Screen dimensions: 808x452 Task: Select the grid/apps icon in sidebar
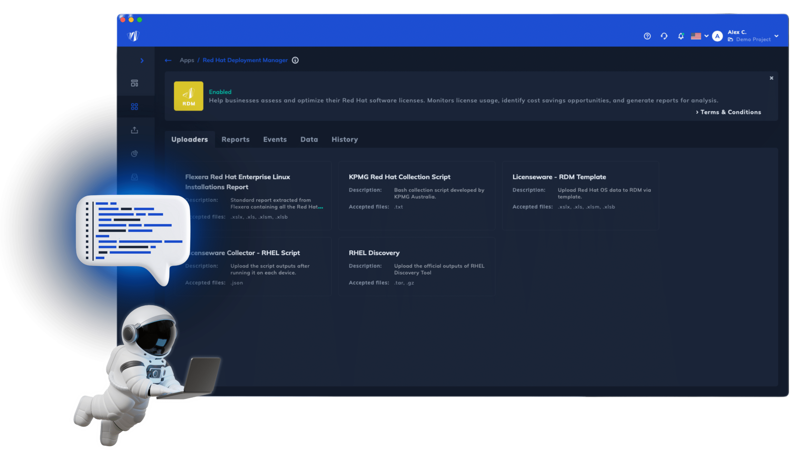[x=137, y=106]
